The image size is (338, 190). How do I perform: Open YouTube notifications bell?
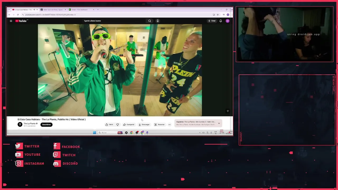coord(221,21)
